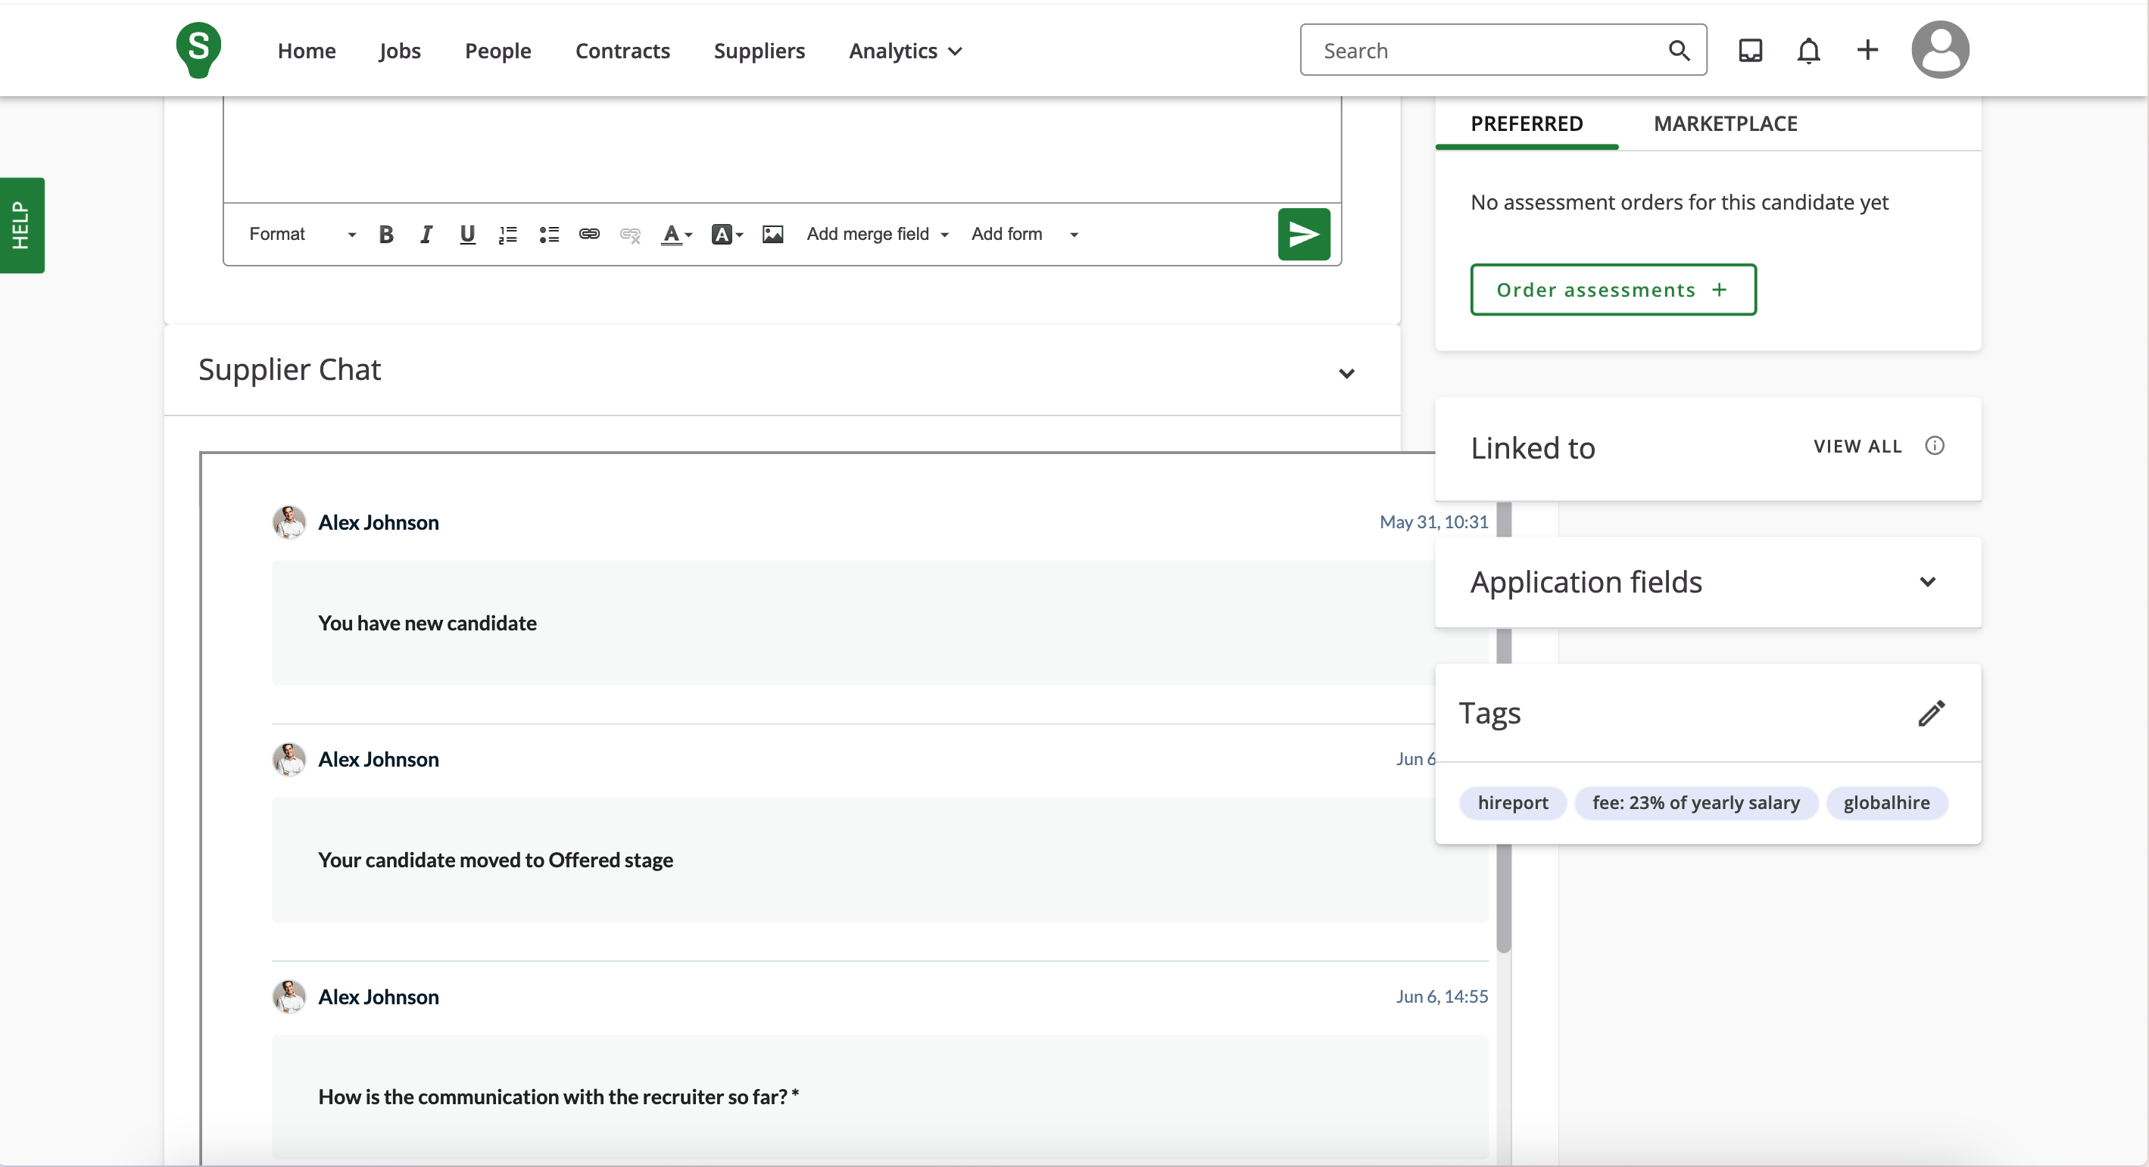Insert a numbered list
Image resolution: width=2149 pixels, height=1167 pixels.
click(x=507, y=235)
